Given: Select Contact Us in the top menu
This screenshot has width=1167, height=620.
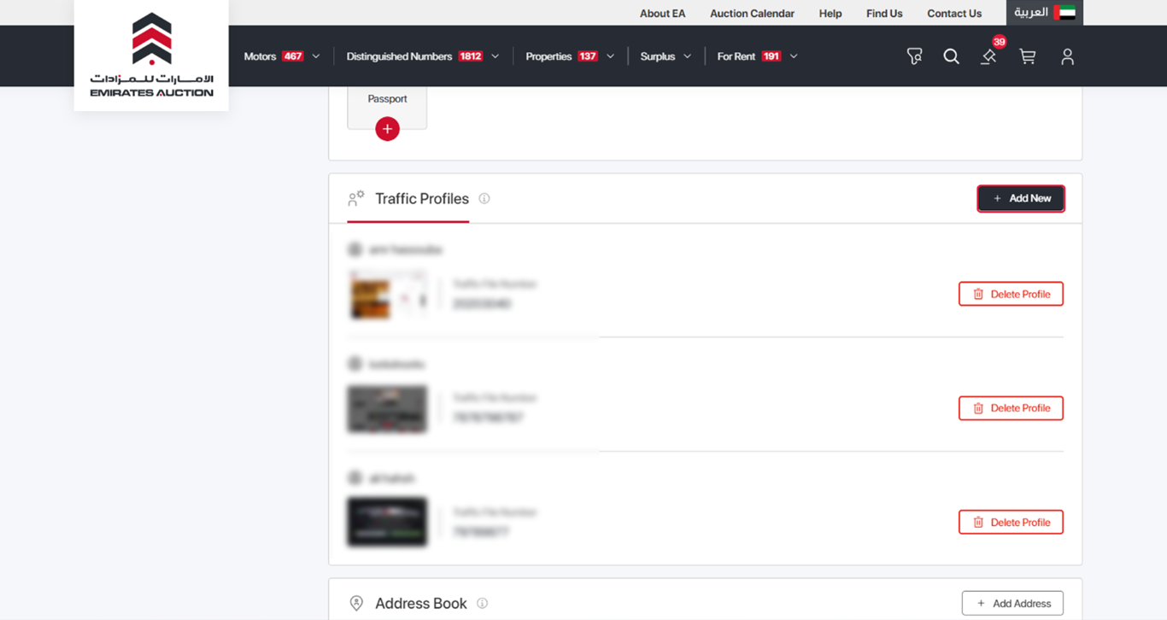Looking at the screenshot, I should coord(954,13).
